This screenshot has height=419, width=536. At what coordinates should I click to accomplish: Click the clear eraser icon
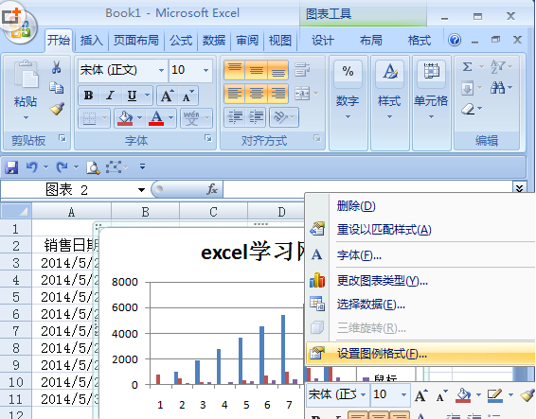(x=468, y=110)
